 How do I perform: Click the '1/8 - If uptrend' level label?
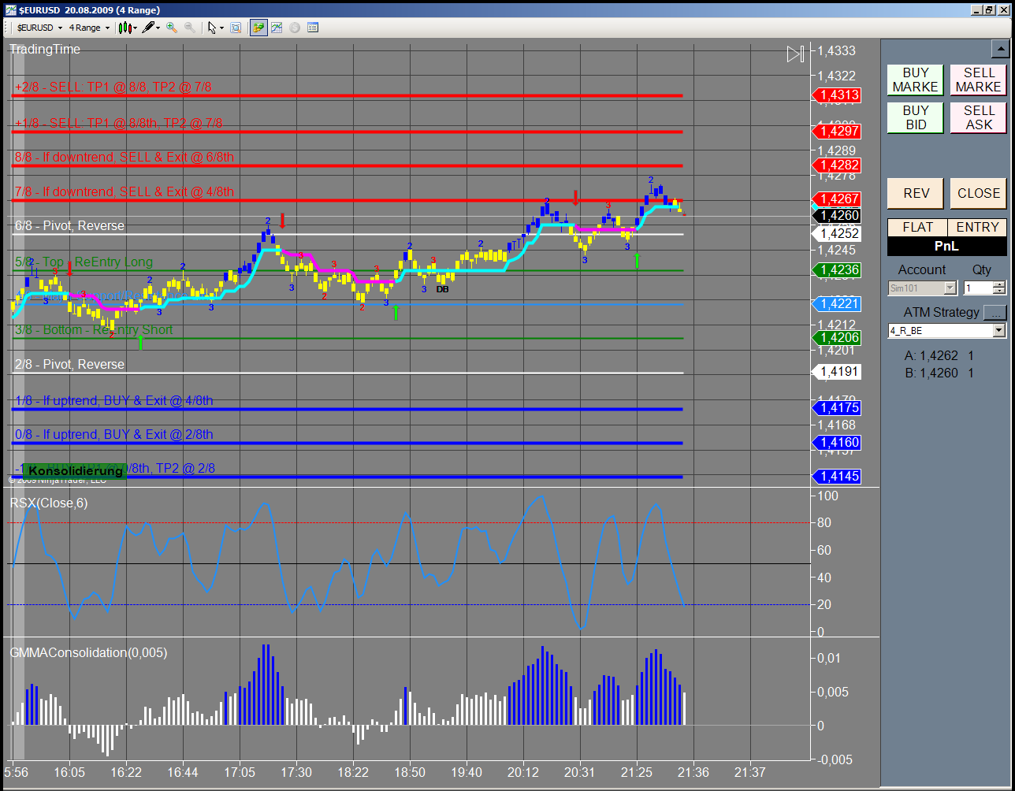[113, 400]
